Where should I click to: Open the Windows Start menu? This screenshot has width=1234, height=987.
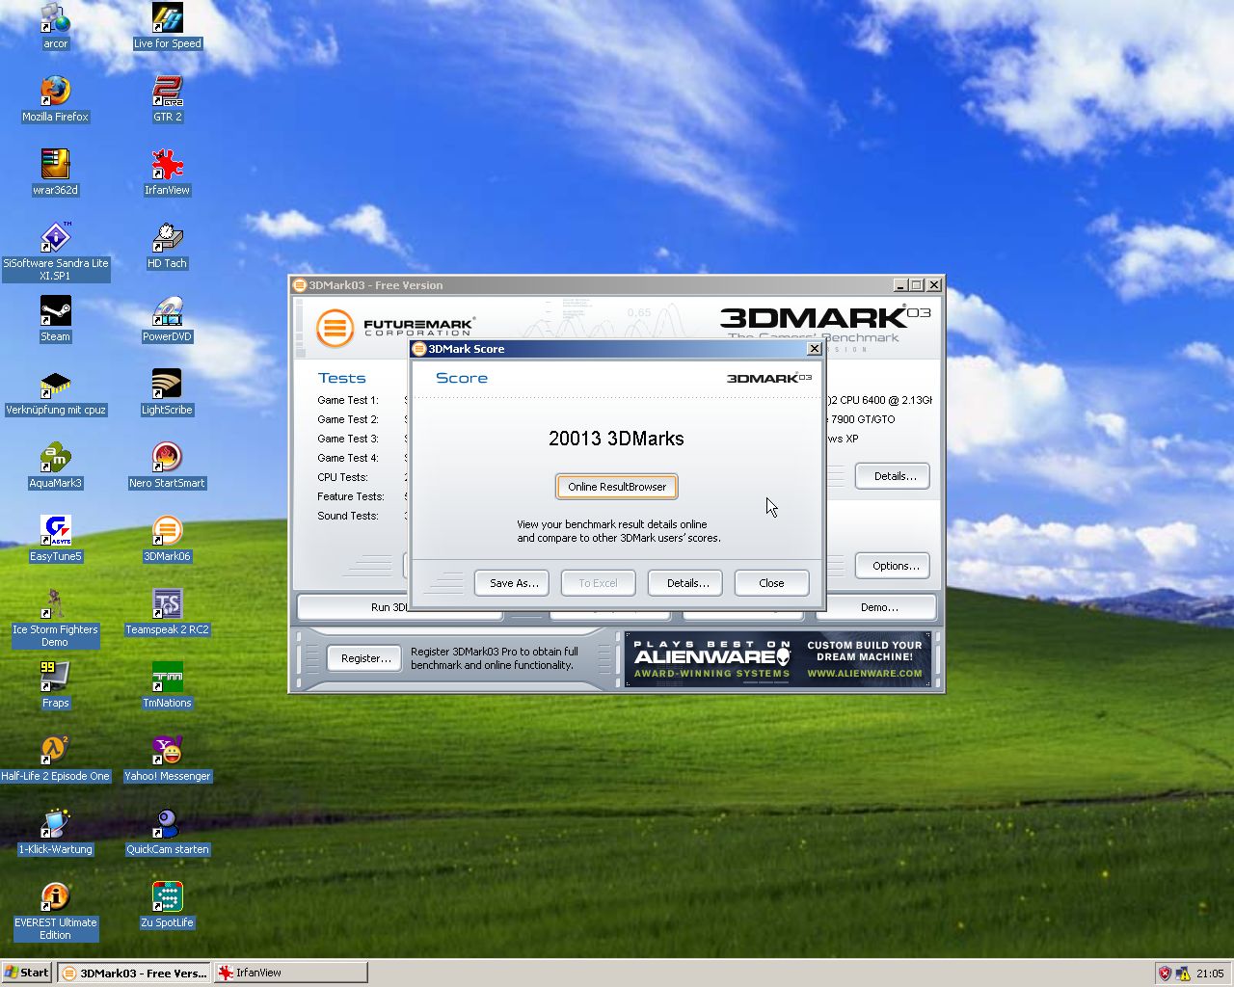click(26, 973)
